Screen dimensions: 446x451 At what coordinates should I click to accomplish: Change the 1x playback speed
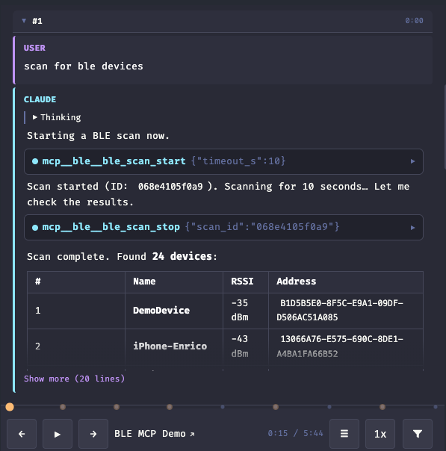pos(380,434)
